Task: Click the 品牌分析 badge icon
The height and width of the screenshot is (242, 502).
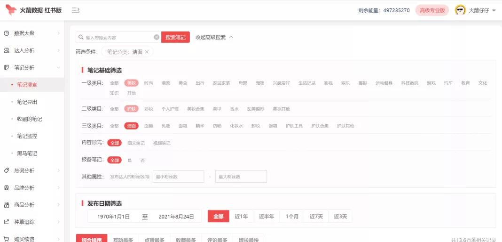Action: [7, 187]
